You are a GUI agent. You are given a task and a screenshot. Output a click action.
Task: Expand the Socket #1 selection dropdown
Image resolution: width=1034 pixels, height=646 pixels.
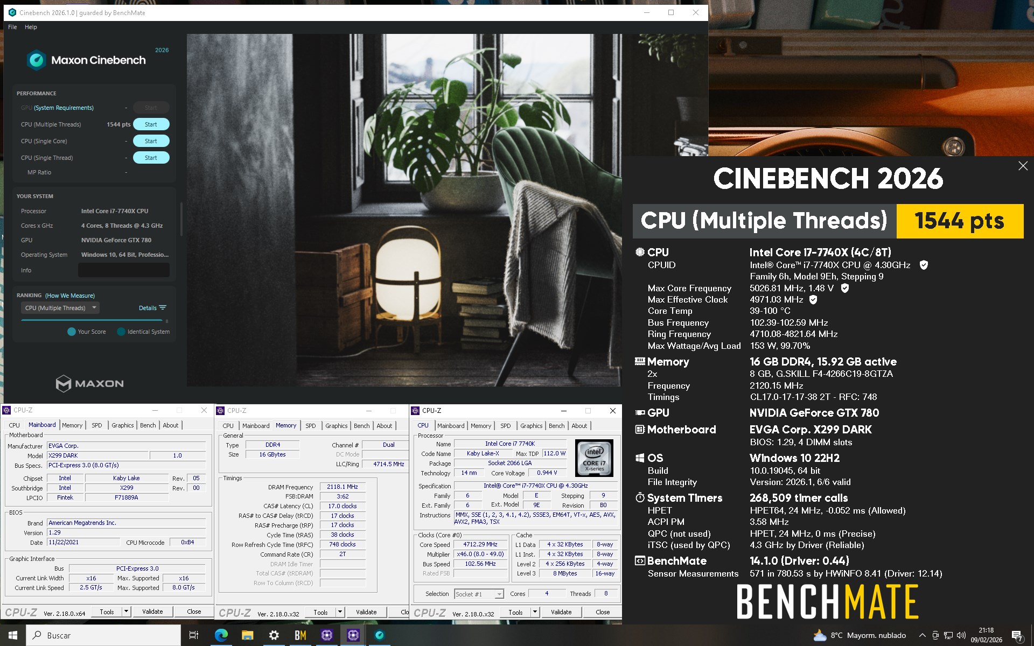pos(499,594)
